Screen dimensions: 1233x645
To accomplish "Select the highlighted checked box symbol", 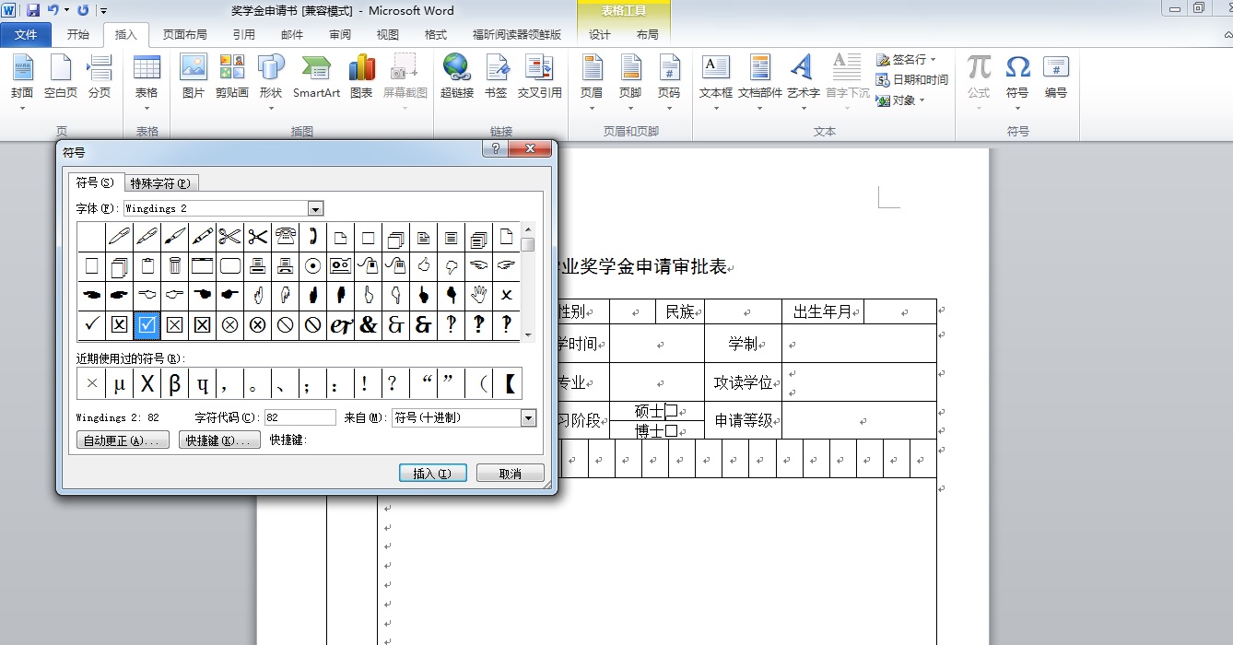I will (x=147, y=325).
